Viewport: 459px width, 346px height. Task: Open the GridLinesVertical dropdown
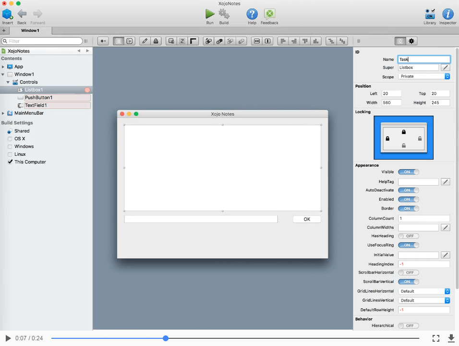(x=424, y=300)
